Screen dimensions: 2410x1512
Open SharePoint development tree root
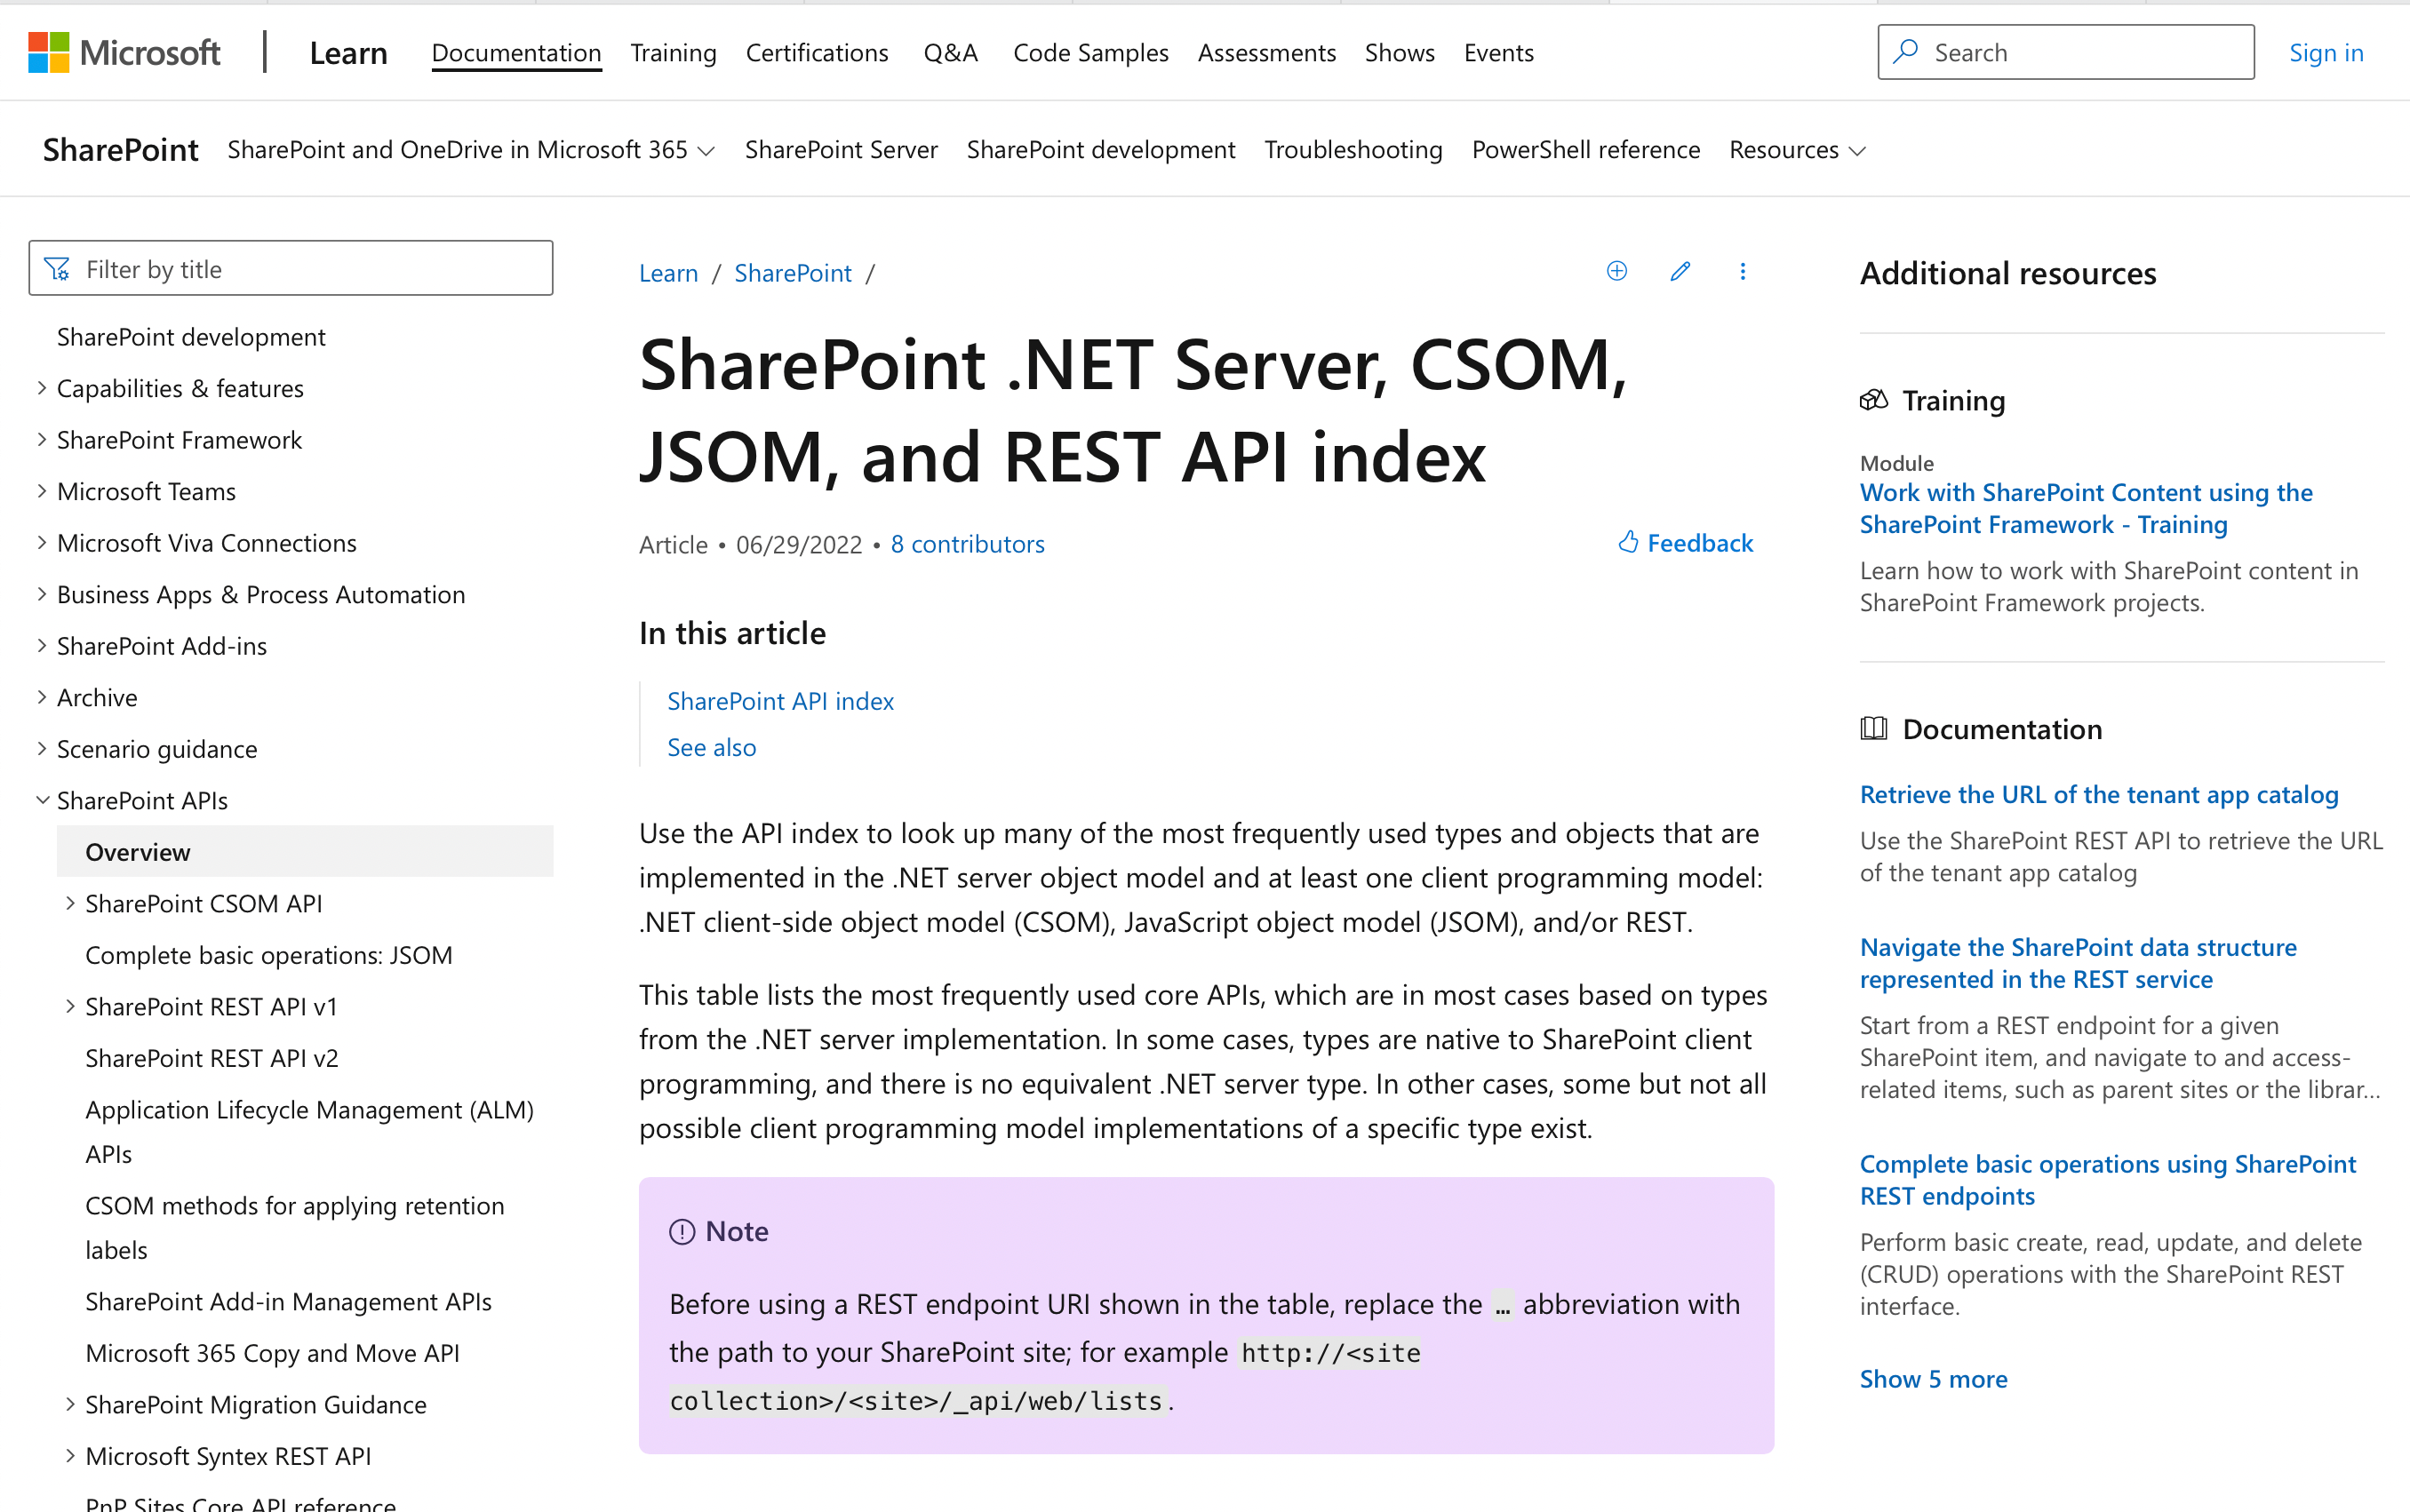(190, 337)
